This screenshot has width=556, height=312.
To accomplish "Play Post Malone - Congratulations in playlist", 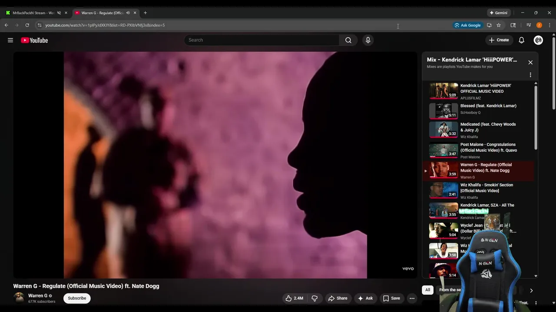I will pos(478,150).
